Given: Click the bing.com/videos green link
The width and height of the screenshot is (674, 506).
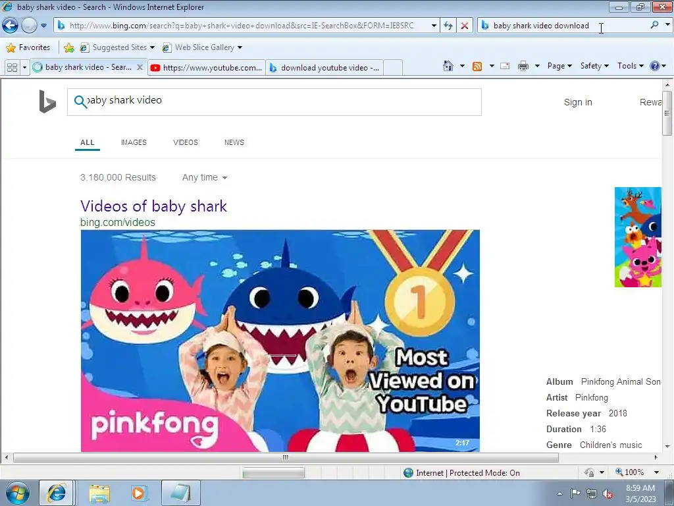Looking at the screenshot, I should click(117, 223).
